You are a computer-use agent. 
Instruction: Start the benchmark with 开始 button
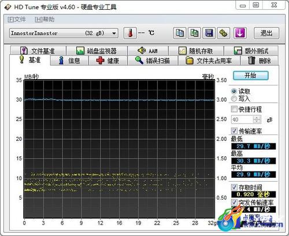tap(250, 76)
